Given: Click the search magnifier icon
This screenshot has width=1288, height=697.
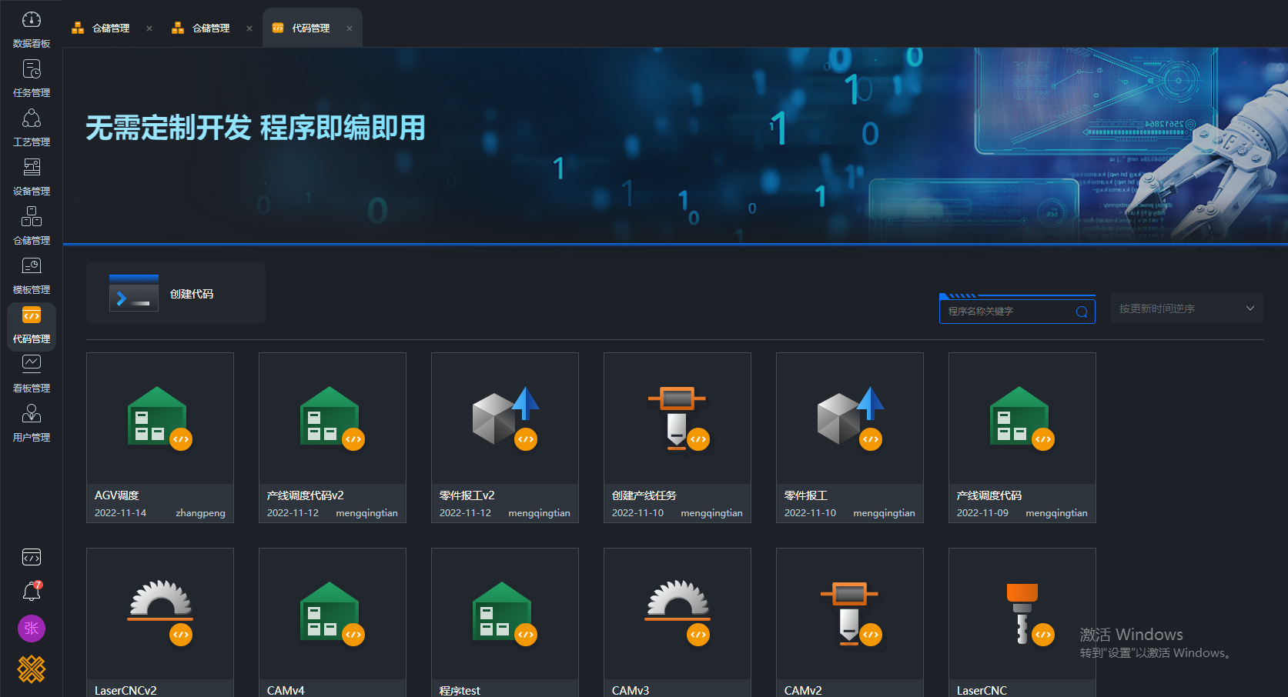Looking at the screenshot, I should coord(1082,312).
